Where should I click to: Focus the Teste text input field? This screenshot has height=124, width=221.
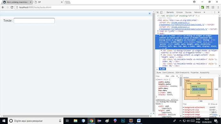(34, 21)
